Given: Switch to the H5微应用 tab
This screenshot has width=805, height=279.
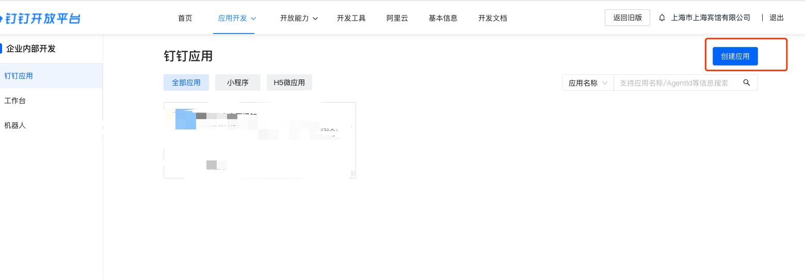Looking at the screenshot, I should point(289,83).
